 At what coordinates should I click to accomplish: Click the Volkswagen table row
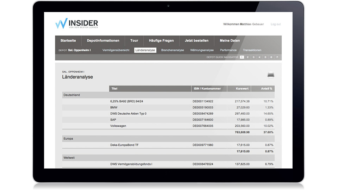tap(168, 126)
